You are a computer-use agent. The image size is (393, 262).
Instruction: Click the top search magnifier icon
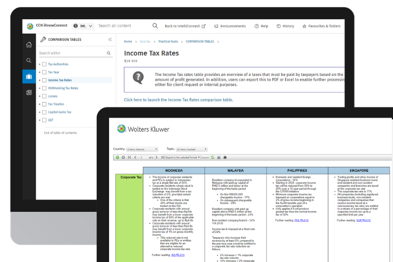155,26
